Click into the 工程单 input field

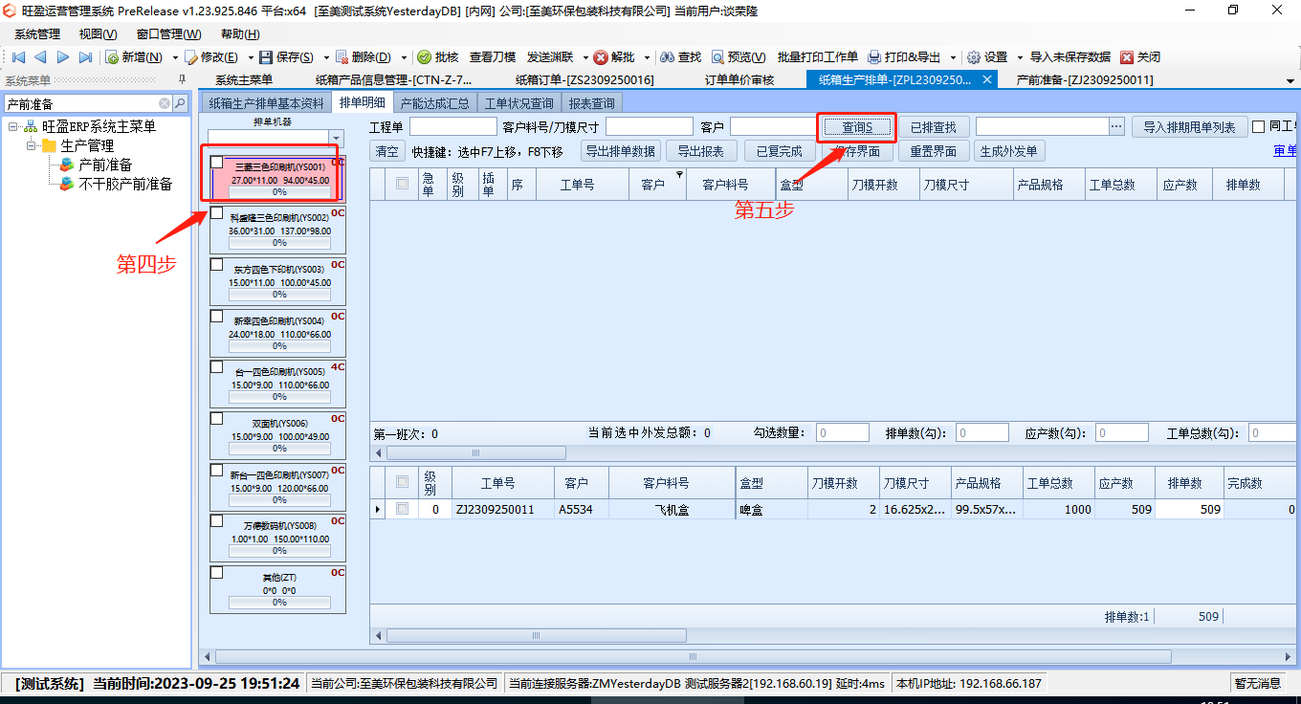pyautogui.click(x=453, y=126)
